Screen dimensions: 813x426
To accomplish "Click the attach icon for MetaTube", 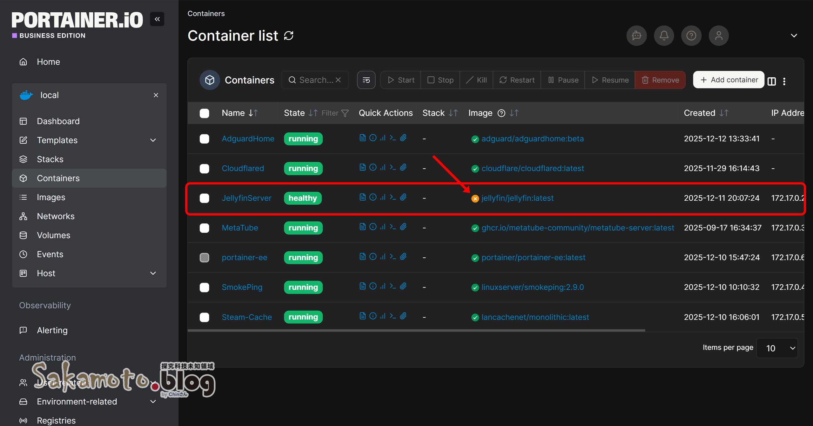I will coord(403,227).
